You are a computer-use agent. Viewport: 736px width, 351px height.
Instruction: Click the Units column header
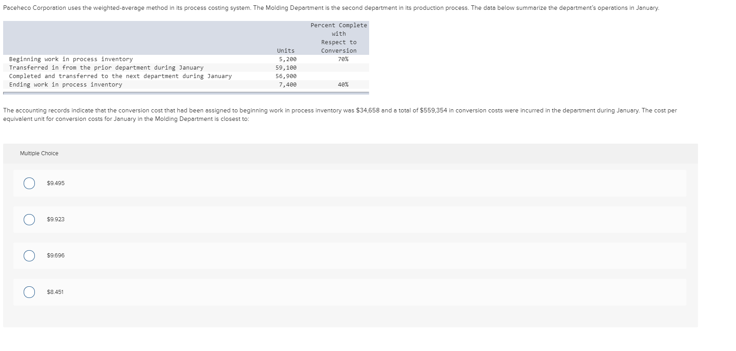[286, 50]
